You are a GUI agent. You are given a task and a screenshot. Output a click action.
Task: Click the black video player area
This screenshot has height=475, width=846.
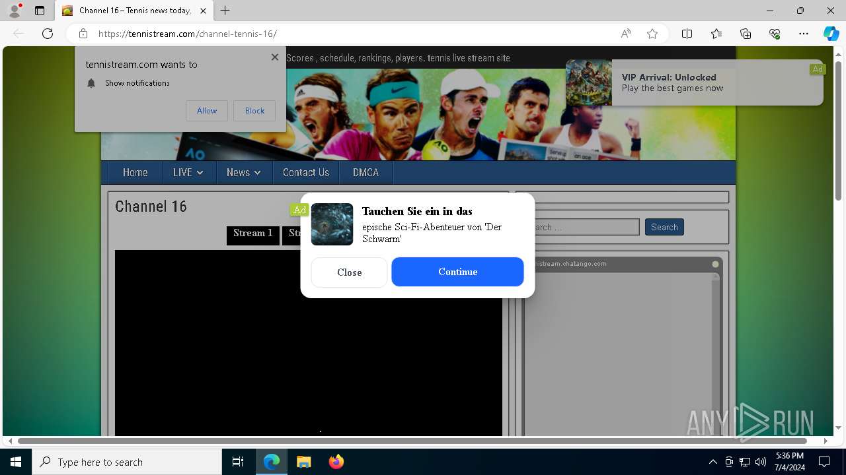tap(309, 343)
